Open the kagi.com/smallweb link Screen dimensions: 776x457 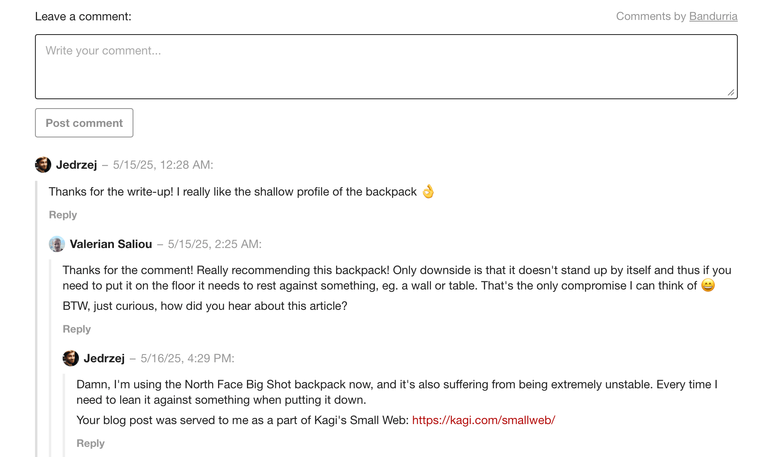(x=483, y=420)
